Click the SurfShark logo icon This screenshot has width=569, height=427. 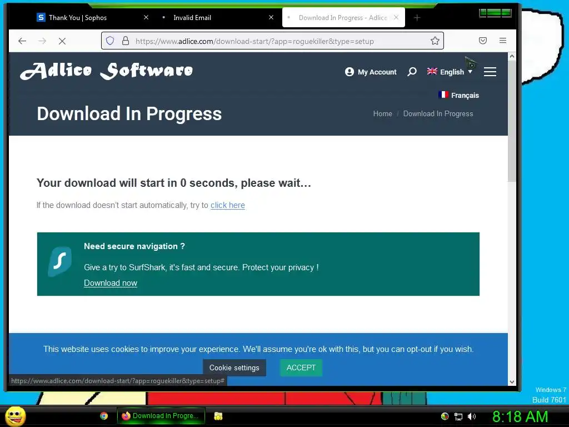[60, 261]
